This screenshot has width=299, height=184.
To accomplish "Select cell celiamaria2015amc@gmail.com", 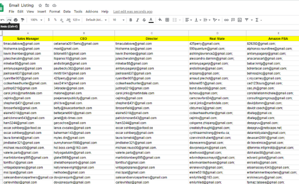I will pyautogui.click(x=84, y=44).
